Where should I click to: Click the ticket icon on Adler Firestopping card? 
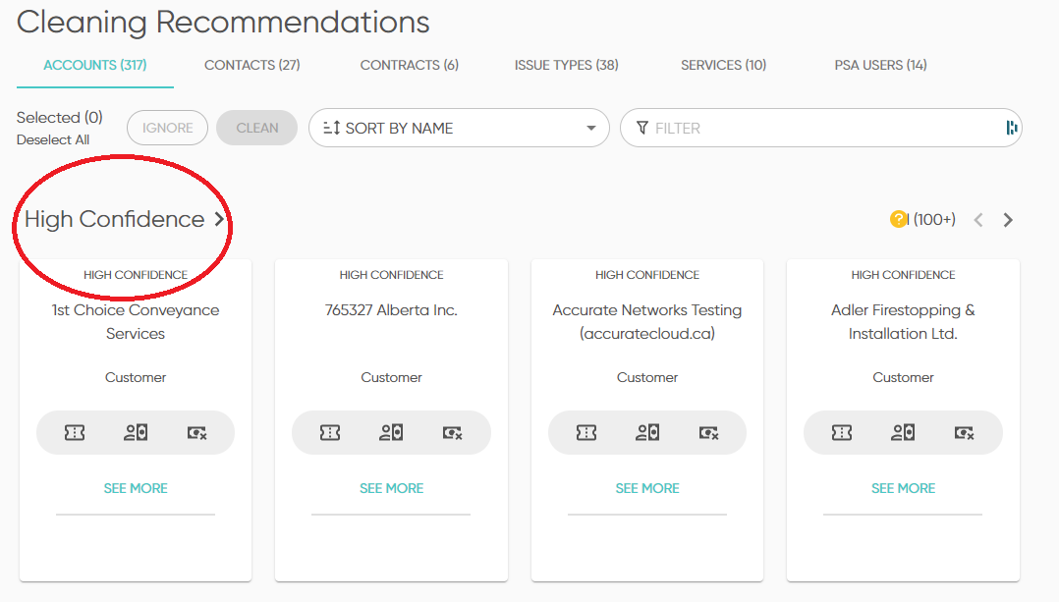click(842, 432)
